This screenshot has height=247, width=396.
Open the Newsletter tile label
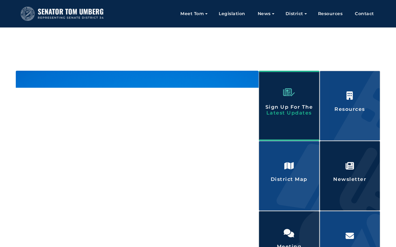[350, 179]
